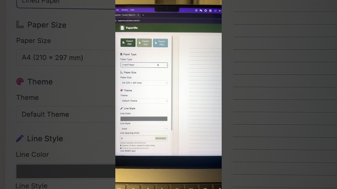
Task: Click the lined paper preview area
Action: [x=200, y=96]
